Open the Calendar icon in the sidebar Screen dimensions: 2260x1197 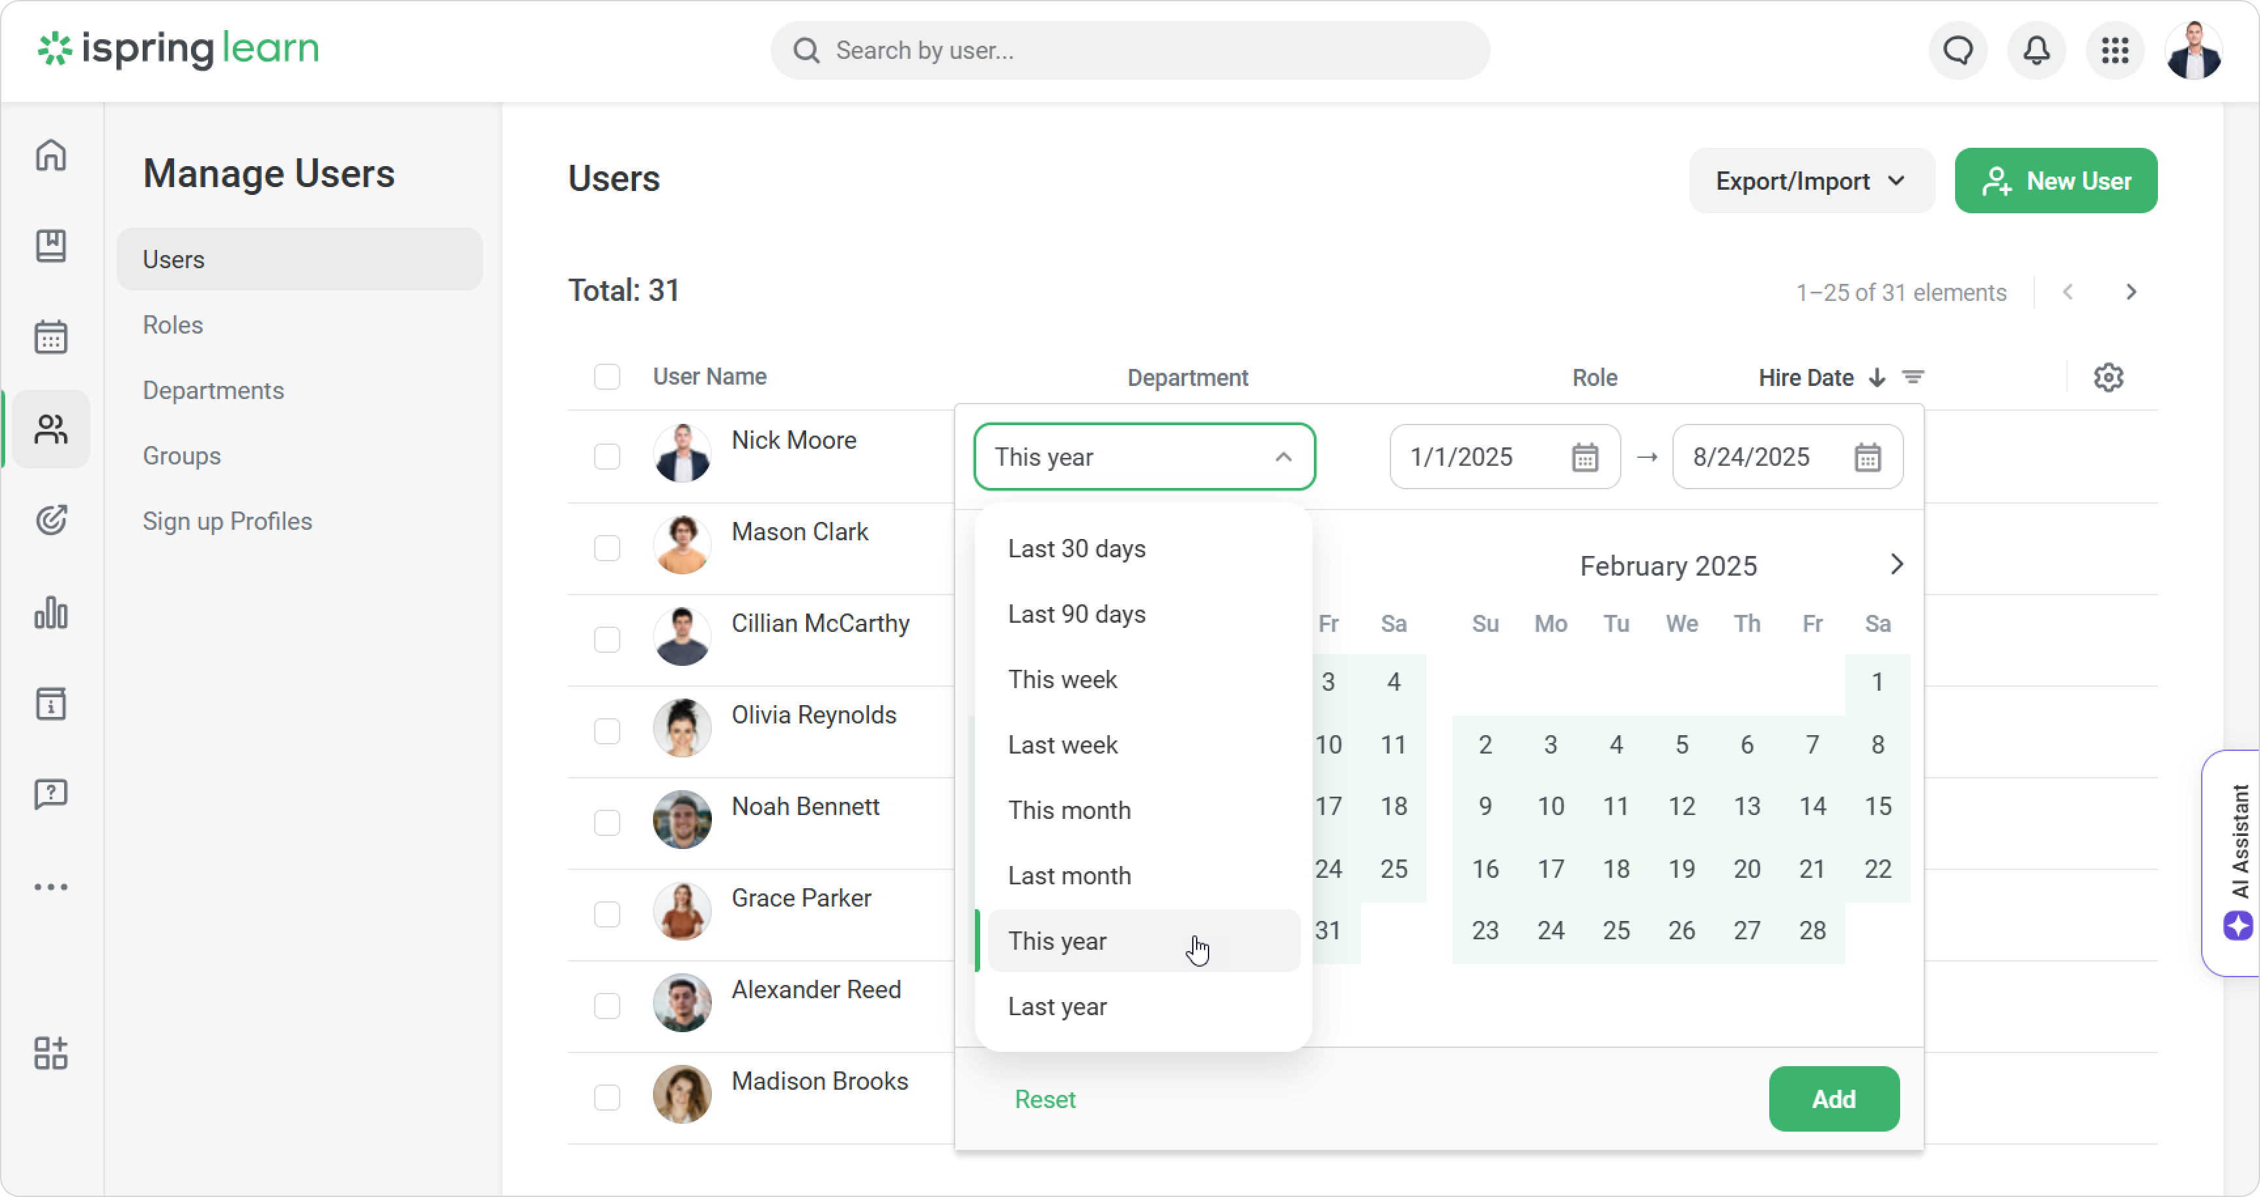click(x=51, y=337)
